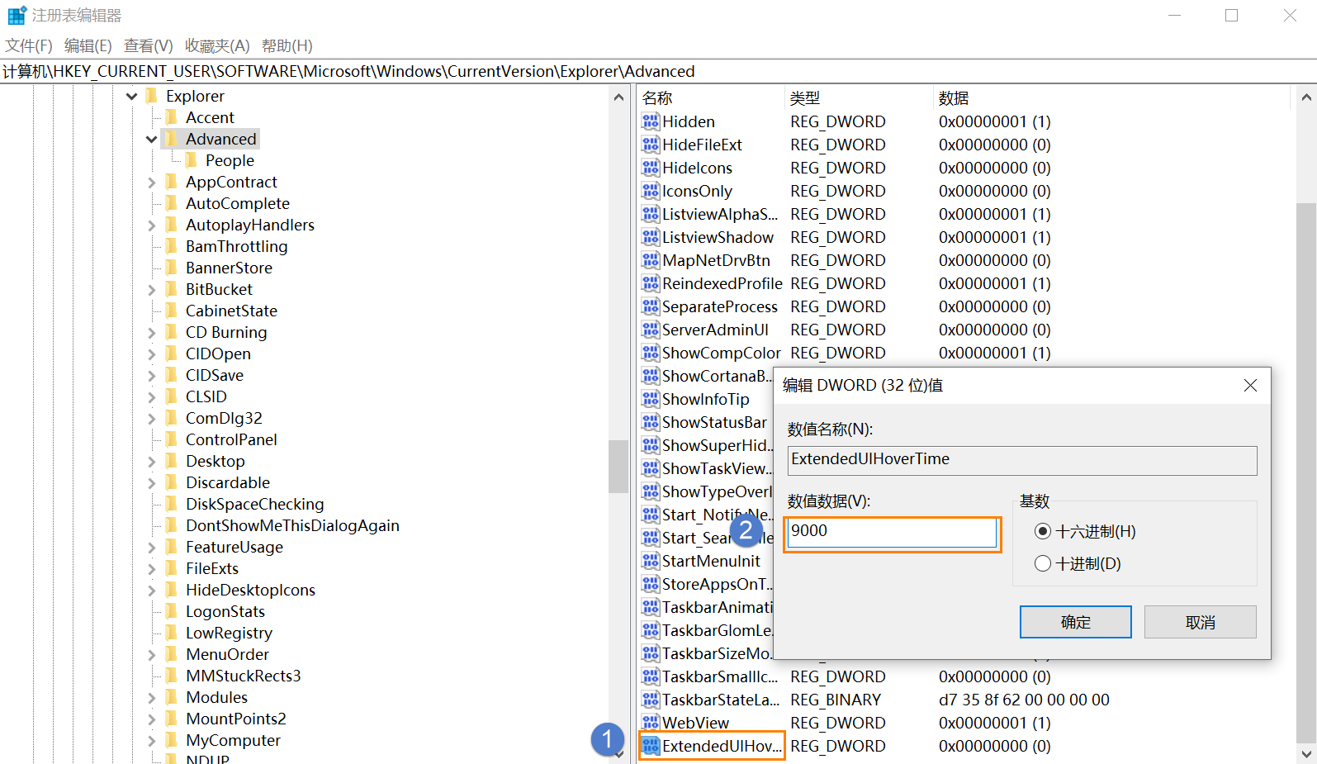Screen dimensions: 1317x764
Task: Click the Hidden DWORD value icon
Action: 651,122
